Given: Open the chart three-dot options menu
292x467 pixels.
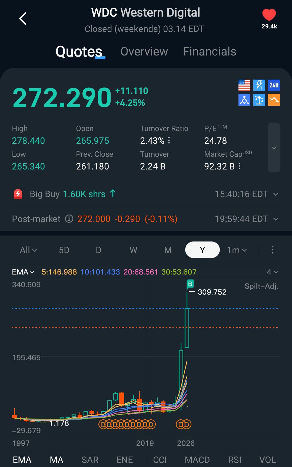Looking at the screenshot, I should tap(273, 250).
